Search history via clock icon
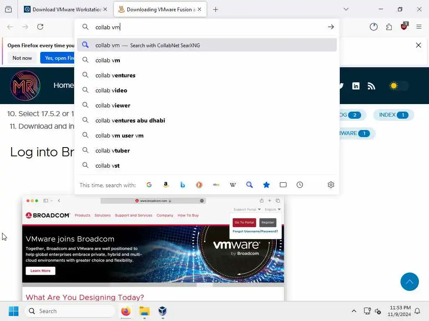Image resolution: width=429 pixels, height=321 pixels. [x=300, y=185]
